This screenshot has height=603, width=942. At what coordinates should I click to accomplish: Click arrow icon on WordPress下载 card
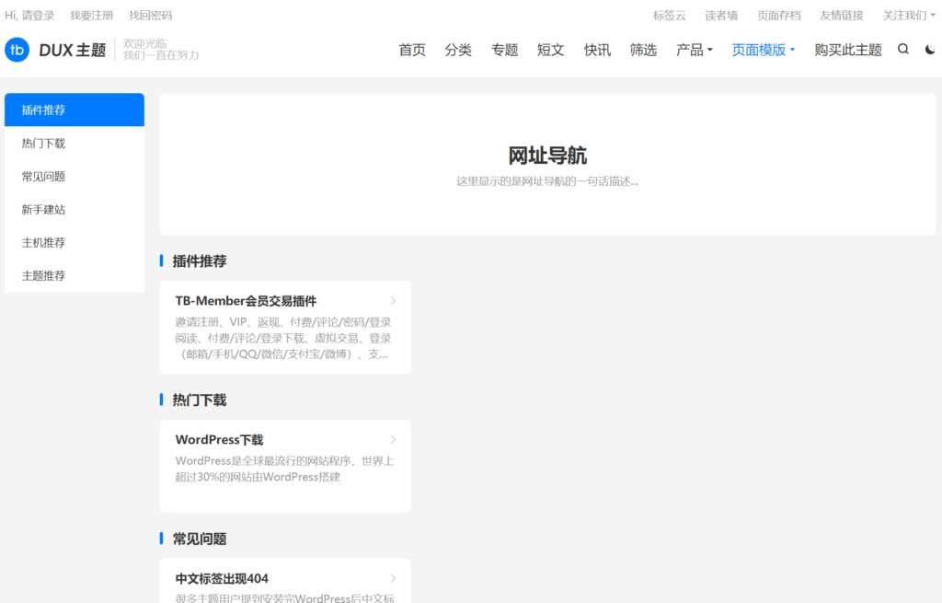coord(393,440)
